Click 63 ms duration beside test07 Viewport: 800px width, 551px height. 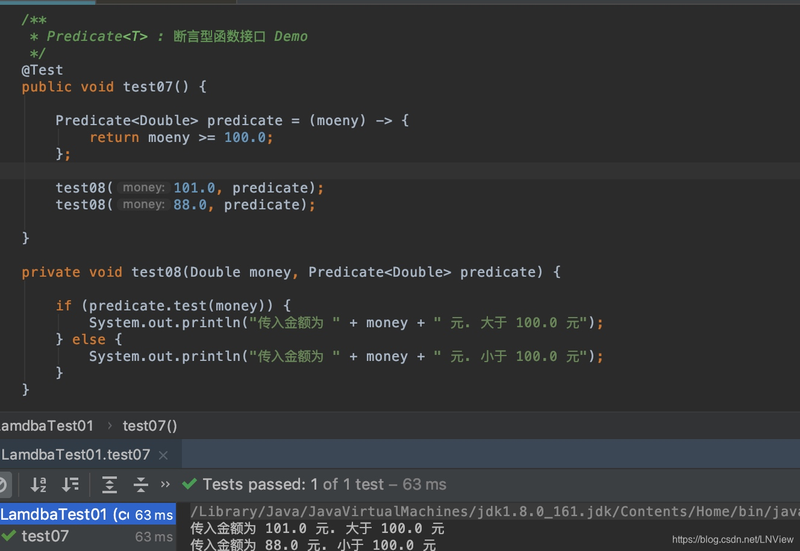154,536
